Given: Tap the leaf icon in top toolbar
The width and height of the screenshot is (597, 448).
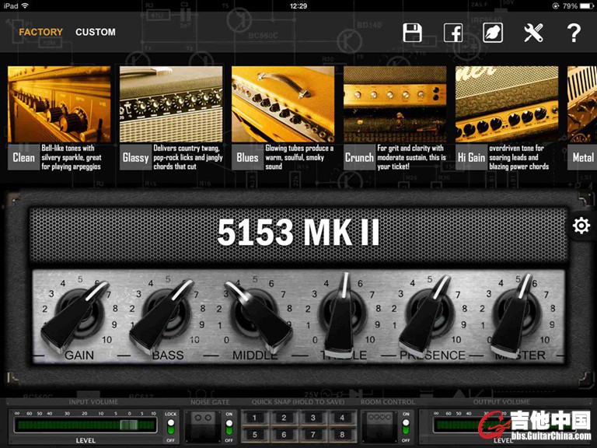Looking at the screenshot, I should [493, 33].
